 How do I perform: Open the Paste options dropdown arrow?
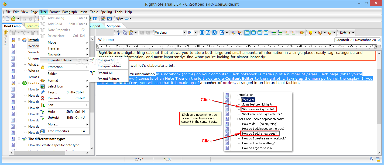pos(136,33)
